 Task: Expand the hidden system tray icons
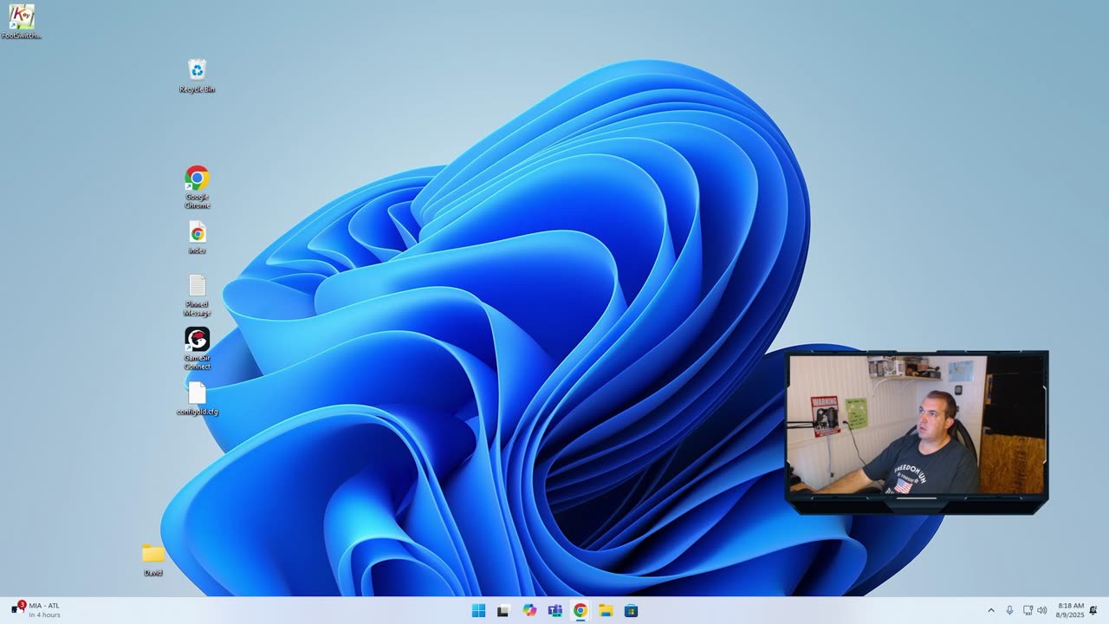[x=991, y=611]
